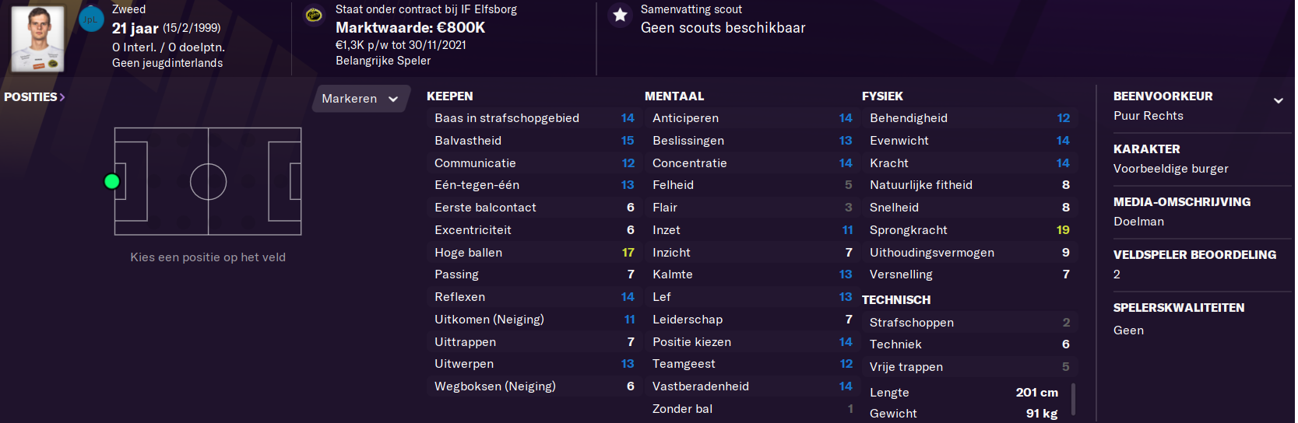This screenshot has width=1298, height=423.
Task: Expand the Beenvoorkeur chevron
Action: 1278,100
